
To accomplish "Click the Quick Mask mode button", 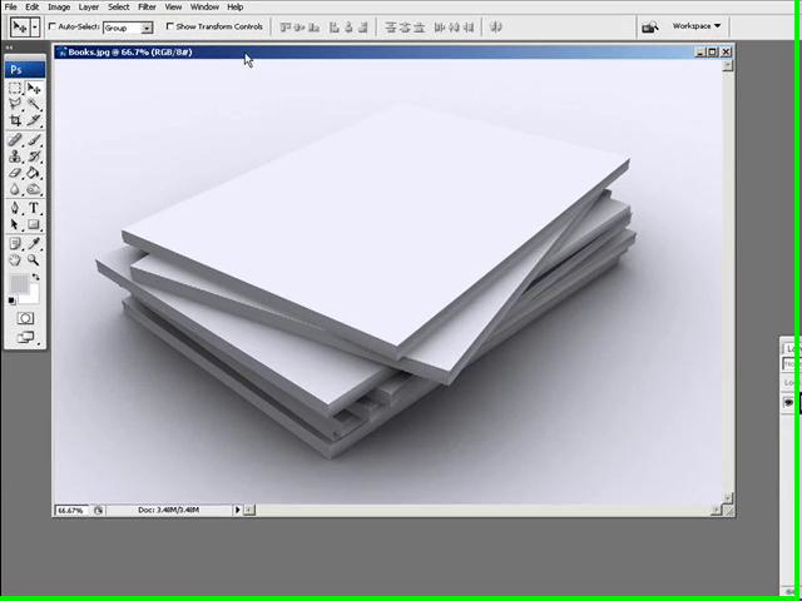I will coord(25,319).
